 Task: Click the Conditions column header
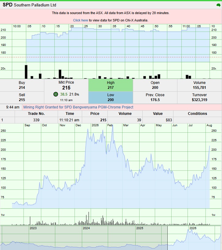[x=197, y=114]
